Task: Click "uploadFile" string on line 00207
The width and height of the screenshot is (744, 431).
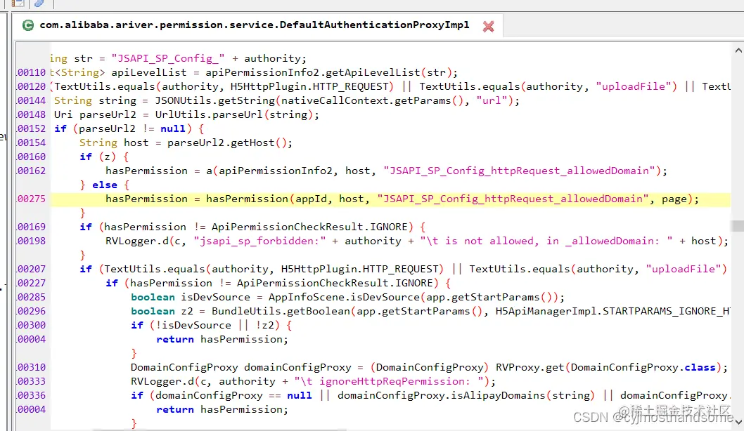Action: pyautogui.click(x=684, y=269)
